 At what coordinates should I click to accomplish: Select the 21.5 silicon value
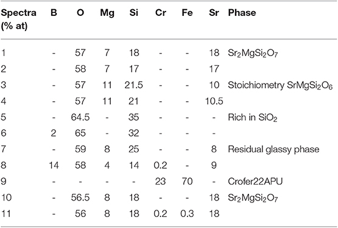pyautogui.click(x=133, y=85)
